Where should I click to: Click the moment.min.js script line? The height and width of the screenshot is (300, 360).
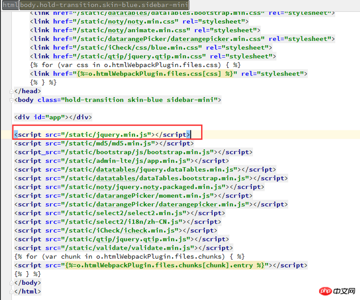click(x=133, y=196)
